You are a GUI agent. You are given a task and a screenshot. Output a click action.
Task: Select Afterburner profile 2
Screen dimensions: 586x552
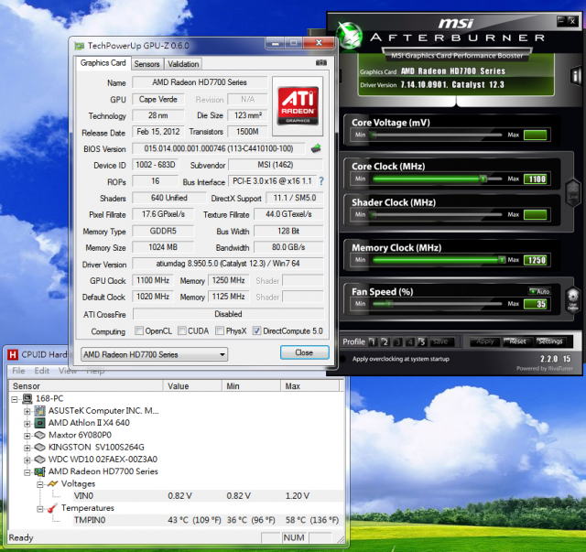(385, 341)
